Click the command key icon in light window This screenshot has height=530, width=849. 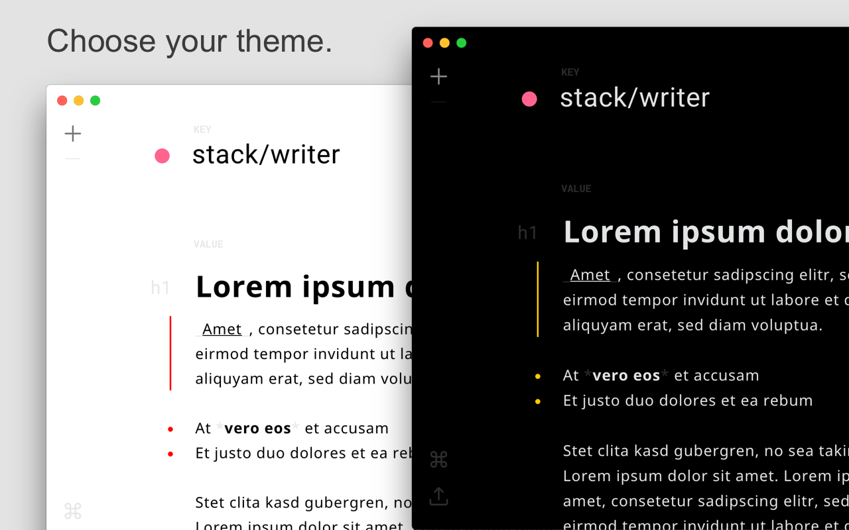(72, 511)
